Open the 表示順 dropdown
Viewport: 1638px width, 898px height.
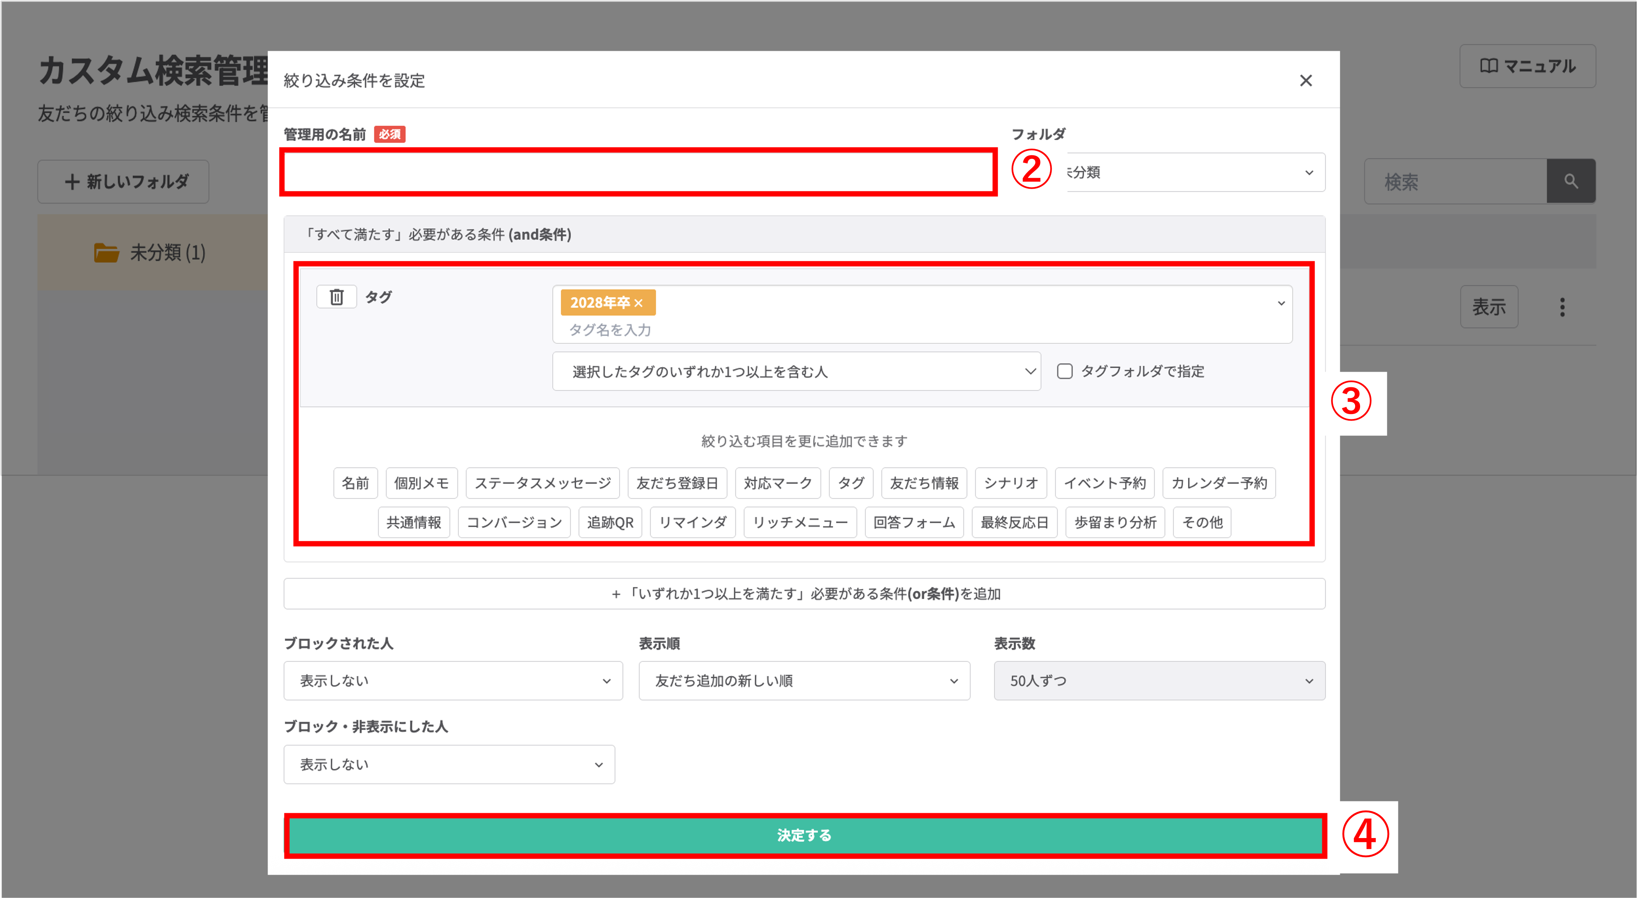click(x=804, y=681)
